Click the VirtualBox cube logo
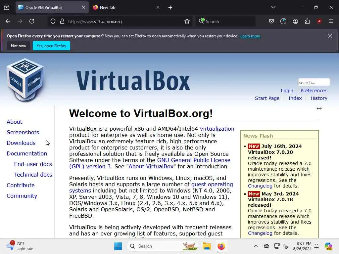The width and height of the screenshot is (339, 254). (25, 80)
